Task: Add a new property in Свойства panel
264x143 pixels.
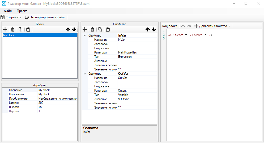Action: point(84,29)
